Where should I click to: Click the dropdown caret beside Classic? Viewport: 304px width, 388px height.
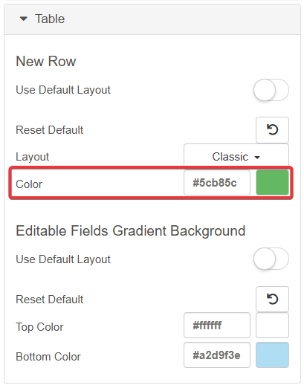(x=257, y=158)
